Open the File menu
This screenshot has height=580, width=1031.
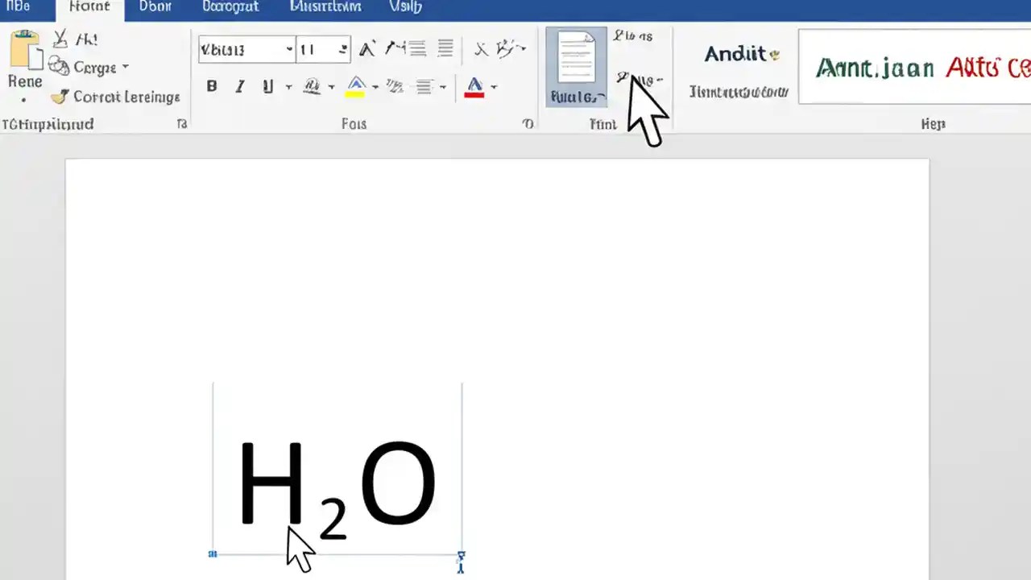(18, 6)
